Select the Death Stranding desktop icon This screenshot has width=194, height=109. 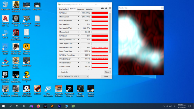pyautogui.click(x=80, y=91)
